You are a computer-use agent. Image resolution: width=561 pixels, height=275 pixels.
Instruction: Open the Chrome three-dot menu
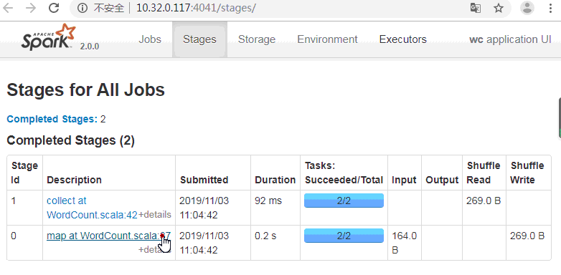(x=551, y=8)
